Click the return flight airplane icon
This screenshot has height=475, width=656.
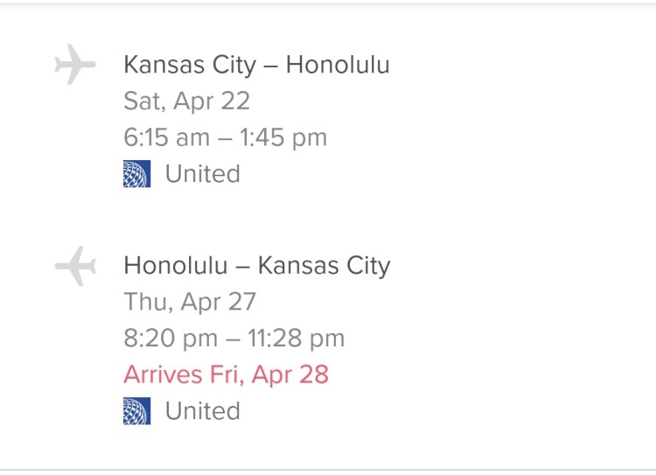click(74, 266)
